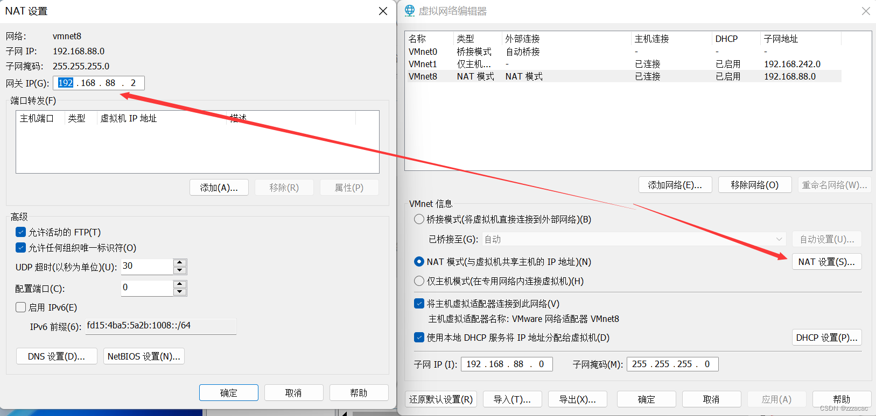This screenshot has width=876, height=416.
Task: Click the 子网地址 column header
Action: pos(801,39)
